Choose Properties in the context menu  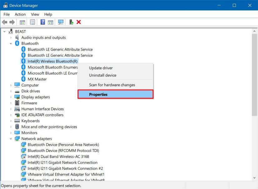115,94
